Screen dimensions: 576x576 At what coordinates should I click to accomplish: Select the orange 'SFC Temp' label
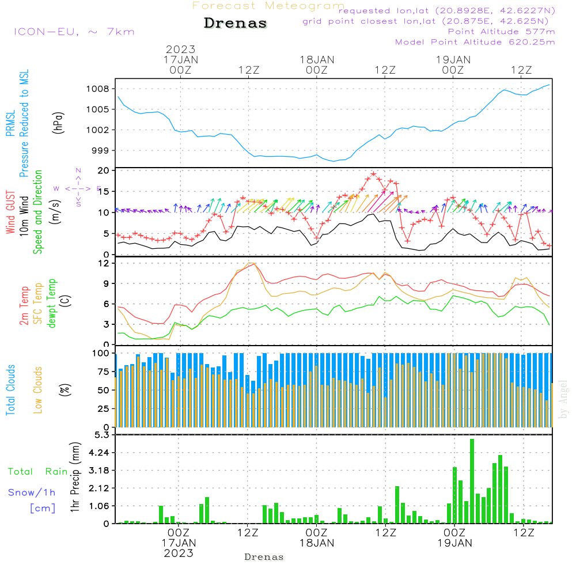(38, 304)
